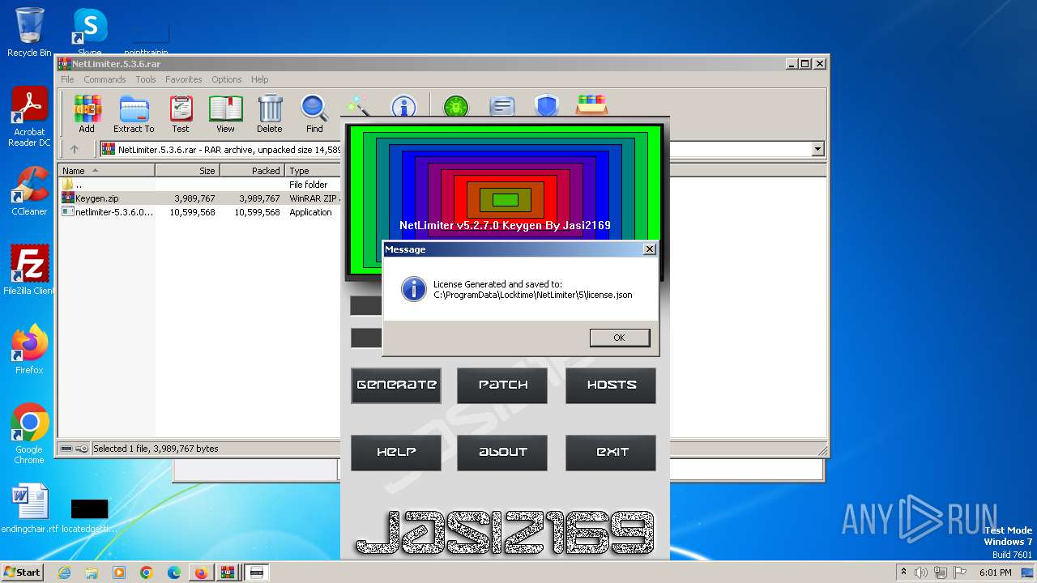Click the PATCH button in keygen
1037x583 pixels.
coord(502,385)
